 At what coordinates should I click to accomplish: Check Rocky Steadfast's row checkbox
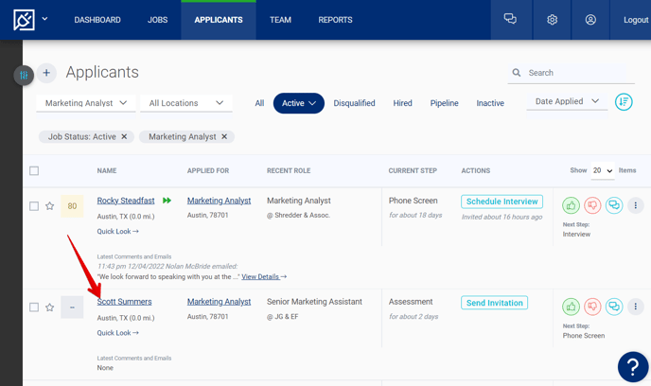[34, 206]
